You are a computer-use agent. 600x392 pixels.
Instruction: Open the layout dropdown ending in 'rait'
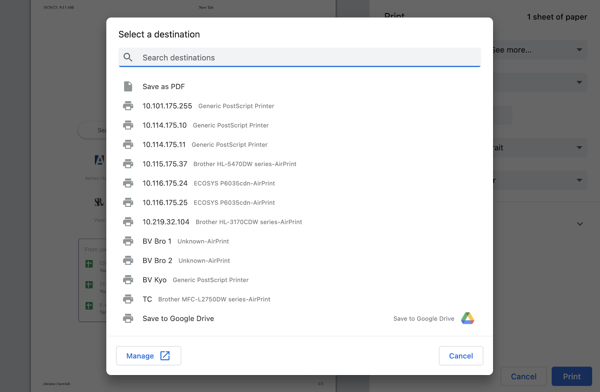click(x=540, y=148)
